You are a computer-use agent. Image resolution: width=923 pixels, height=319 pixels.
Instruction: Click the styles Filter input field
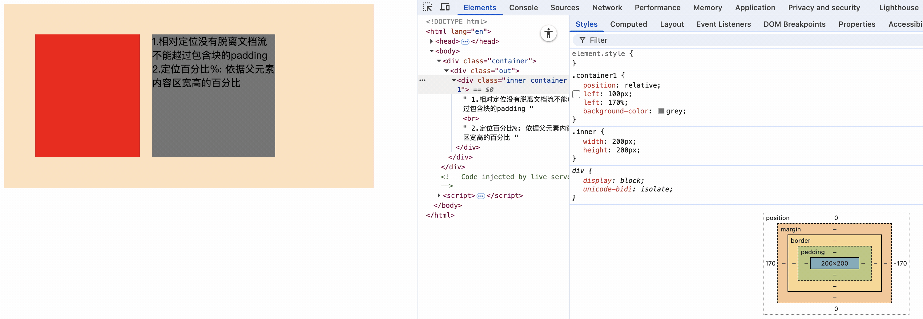click(x=748, y=40)
